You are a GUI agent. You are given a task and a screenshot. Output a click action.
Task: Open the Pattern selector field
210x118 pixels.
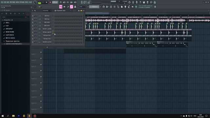click(94, 7)
